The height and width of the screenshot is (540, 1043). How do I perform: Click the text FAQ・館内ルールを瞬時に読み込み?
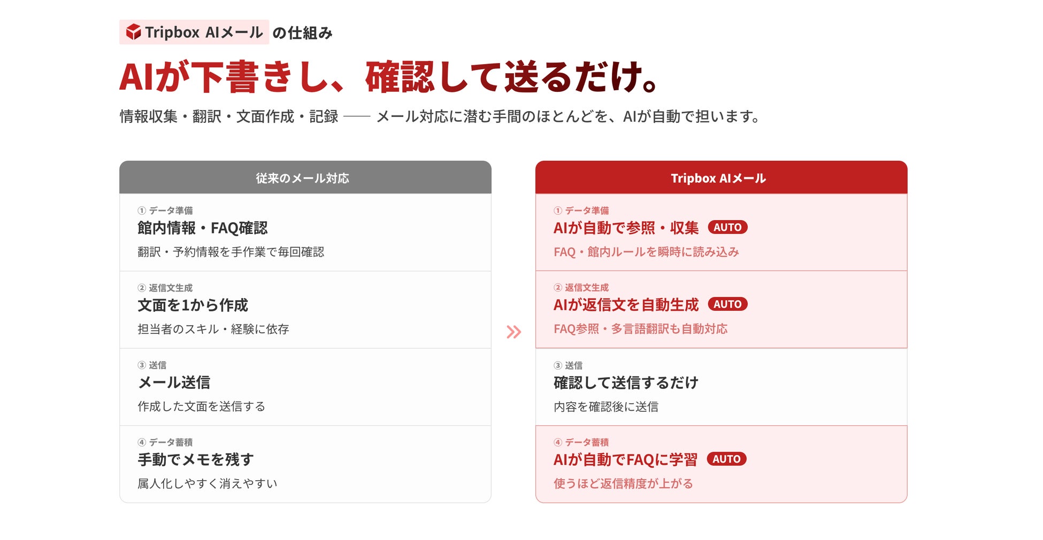[x=646, y=252]
